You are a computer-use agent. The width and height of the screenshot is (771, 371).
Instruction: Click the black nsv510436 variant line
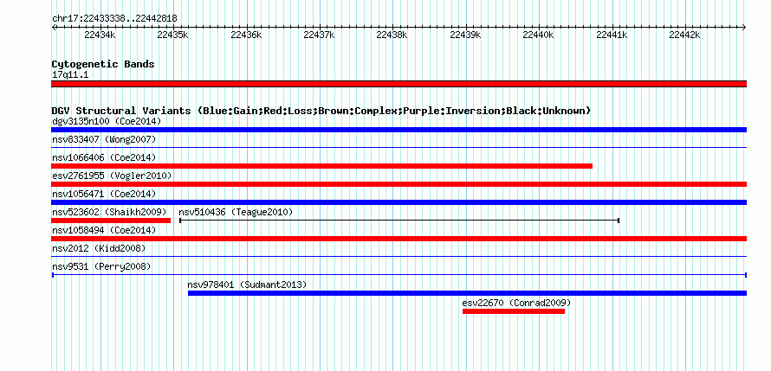[x=399, y=221]
